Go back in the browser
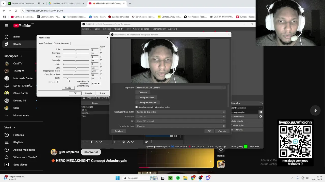325x182 pixels. pos(4,11)
